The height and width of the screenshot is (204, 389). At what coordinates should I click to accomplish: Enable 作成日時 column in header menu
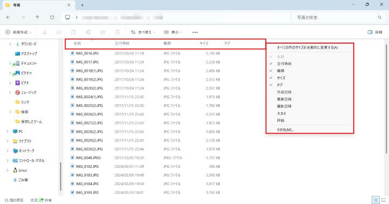pyautogui.click(x=284, y=92)
